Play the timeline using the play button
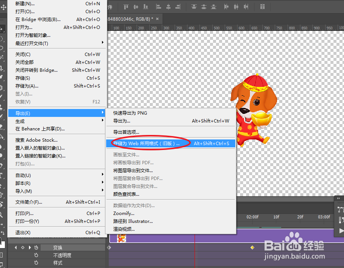The height and width of the screenshot is (268, 344). pyautogui.click(x=341, y=231)
